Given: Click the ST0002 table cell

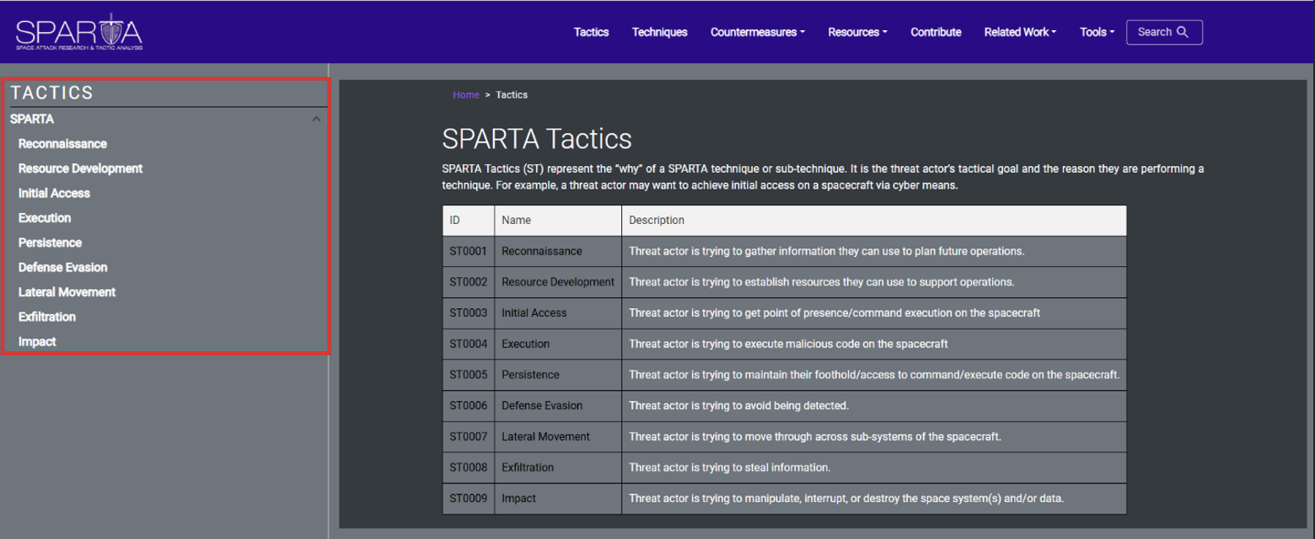Looking at the screenshot, I should 469,282.
